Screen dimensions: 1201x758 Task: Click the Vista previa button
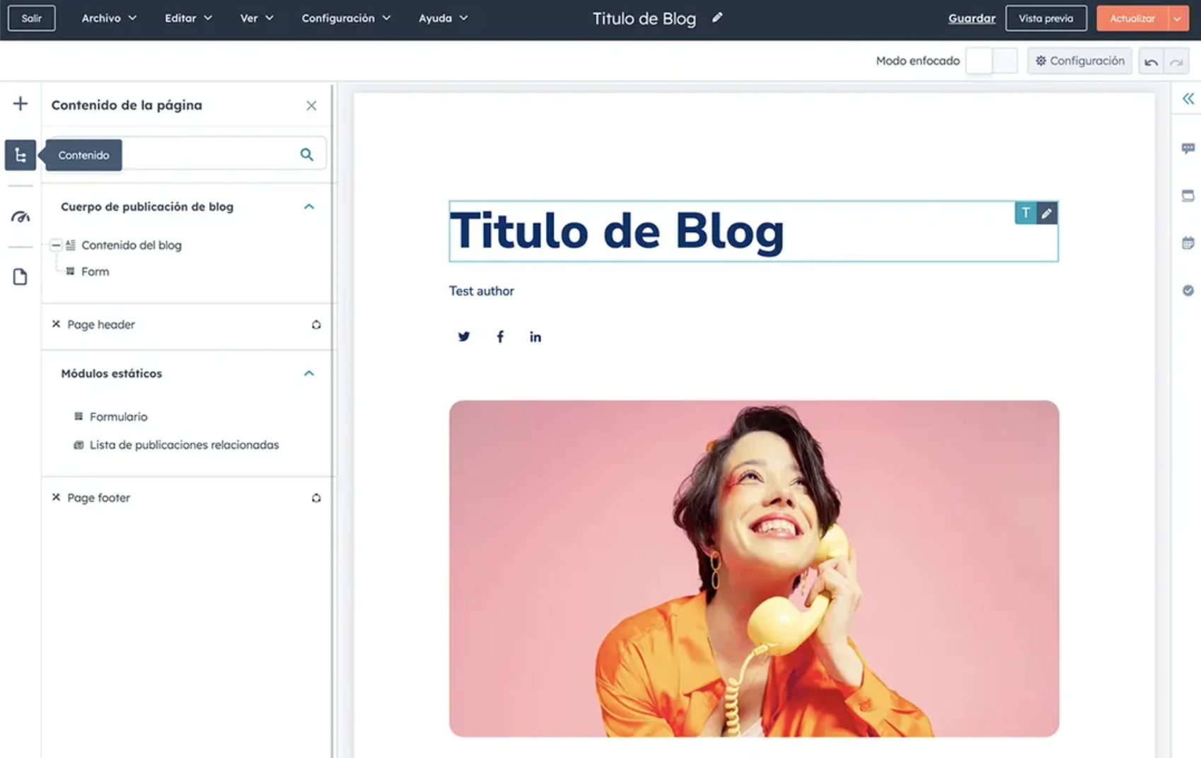tap(1046, 18)
